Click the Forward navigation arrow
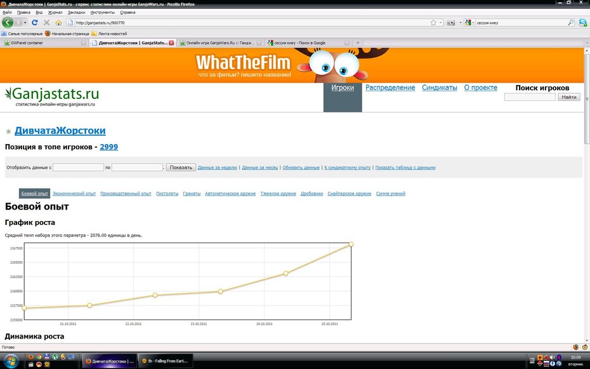This screenshot has width=590, height=369. [x=18, y=23]
